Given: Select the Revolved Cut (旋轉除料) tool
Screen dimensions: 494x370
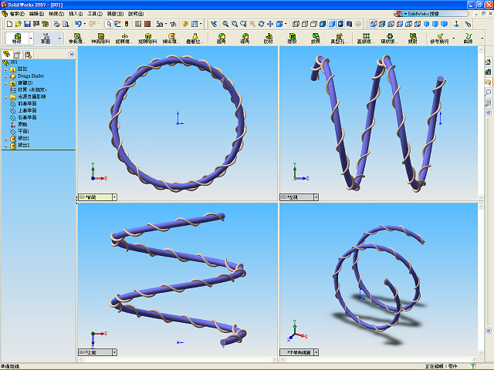Looking at the screenshot, I should coord(147,39).
